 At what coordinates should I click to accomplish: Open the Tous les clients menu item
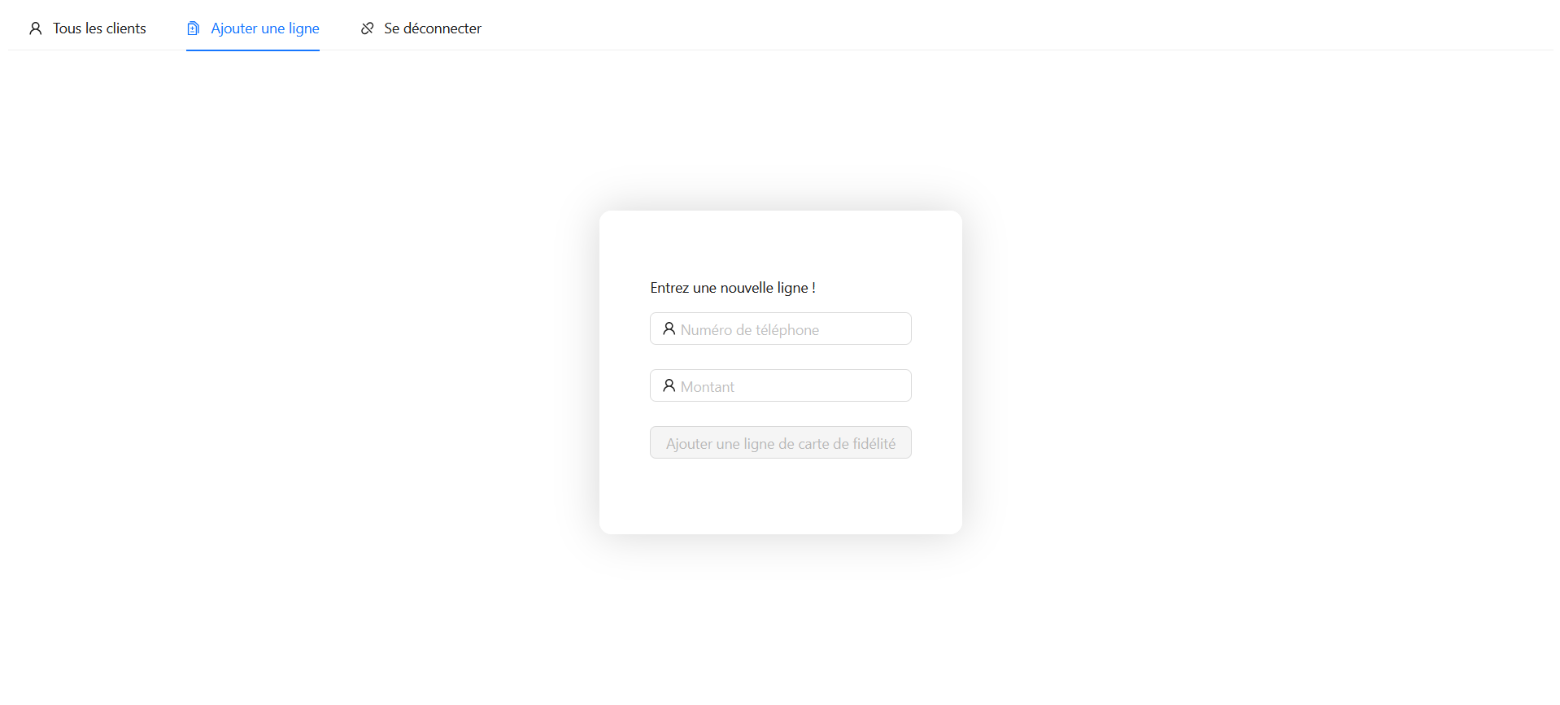99,28
